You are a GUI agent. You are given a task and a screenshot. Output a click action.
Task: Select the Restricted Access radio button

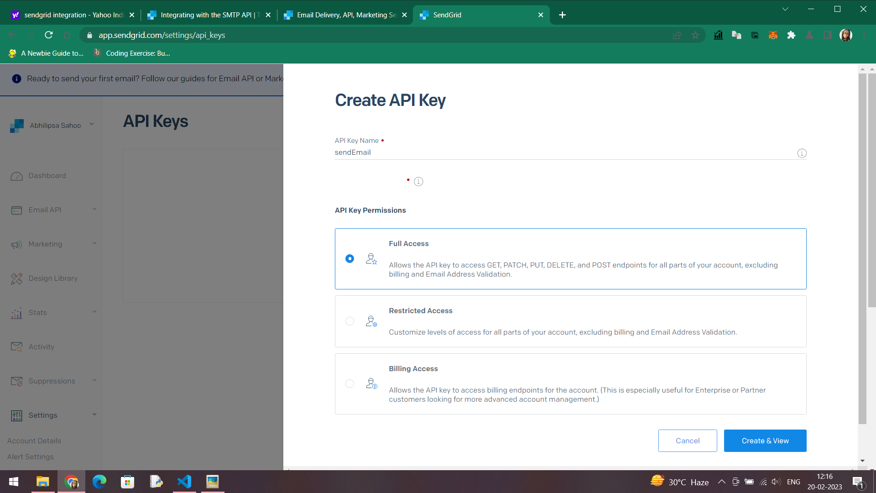click(349, 321)
